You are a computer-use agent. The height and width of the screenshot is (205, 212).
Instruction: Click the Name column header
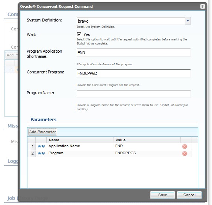[x=80, y=140]
